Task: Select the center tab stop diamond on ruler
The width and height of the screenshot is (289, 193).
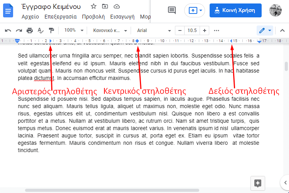Action: [137, 41]
